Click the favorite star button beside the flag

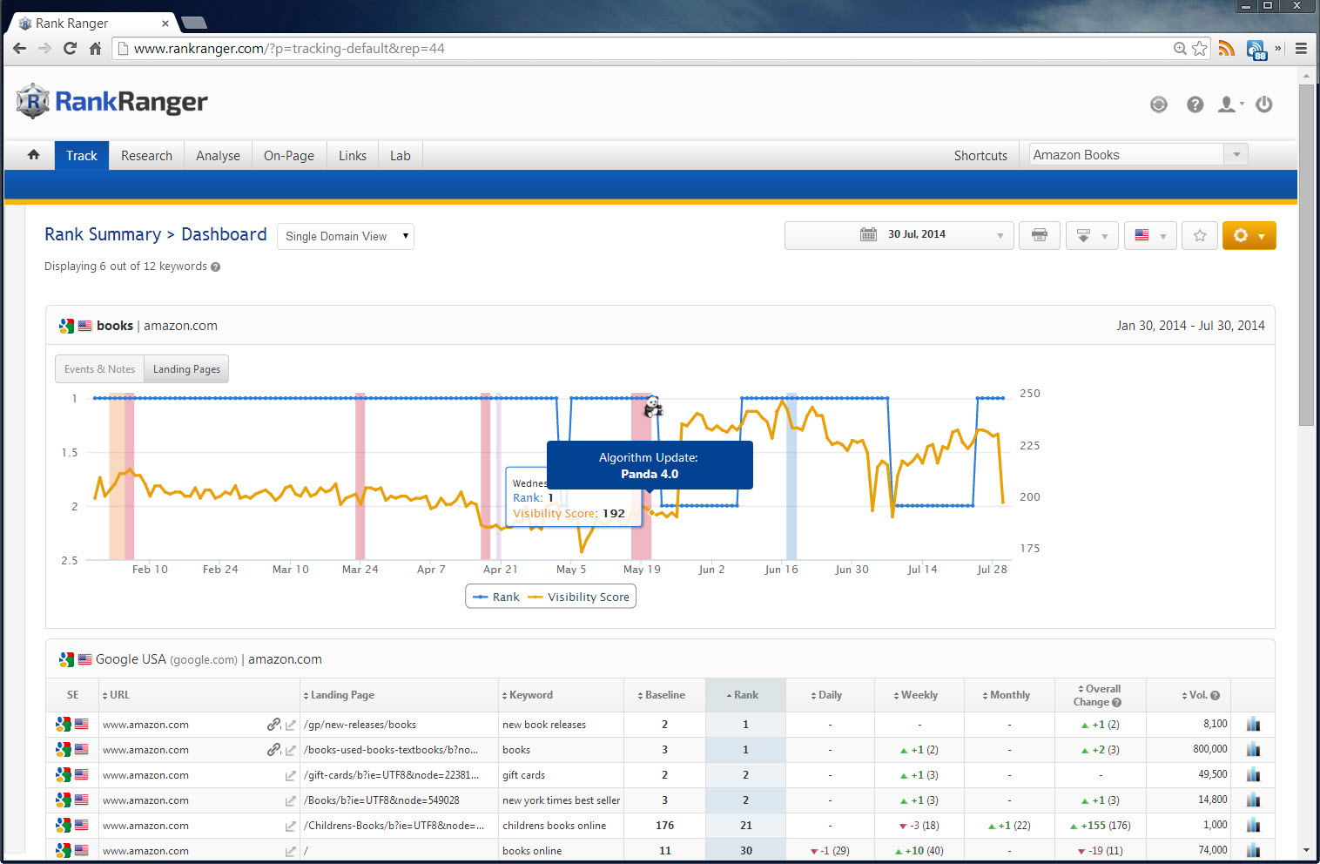pos(1200,235)
